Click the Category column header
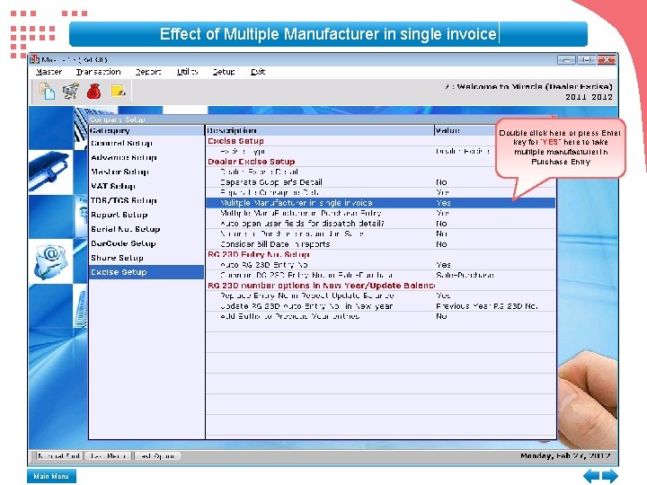 click(x=146, y=130)
